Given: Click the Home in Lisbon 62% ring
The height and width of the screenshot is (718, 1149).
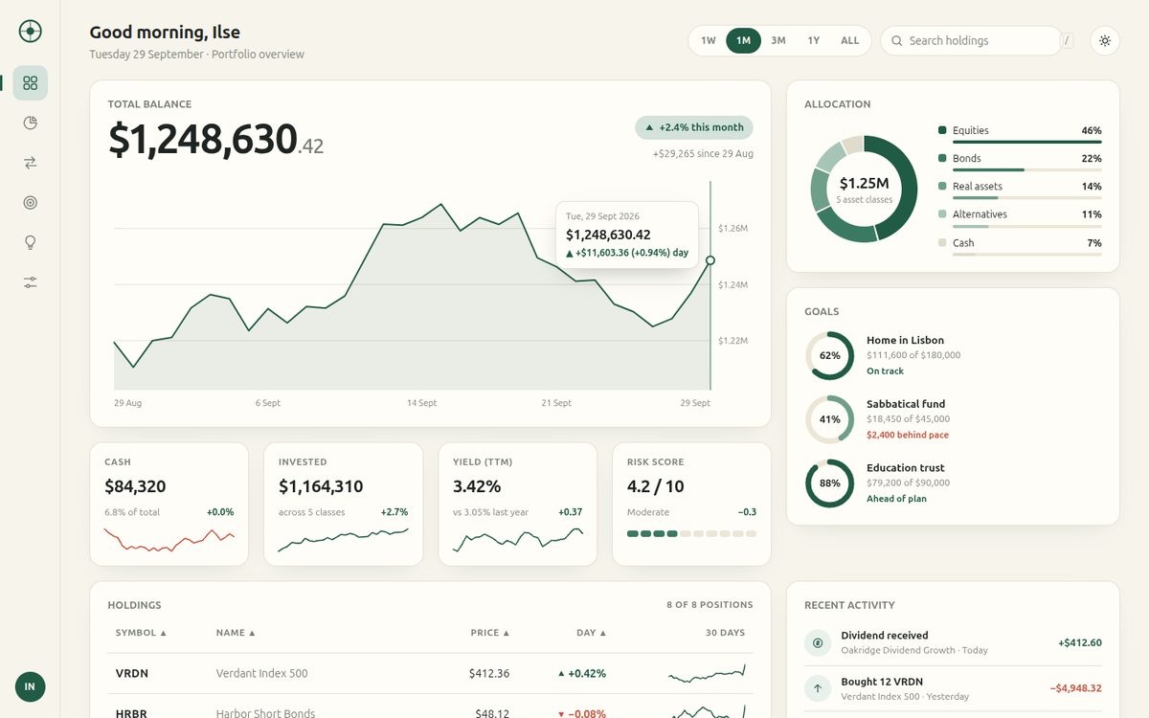Looking at the screenshot, I should pyautogui.click(x=829, y=355).
